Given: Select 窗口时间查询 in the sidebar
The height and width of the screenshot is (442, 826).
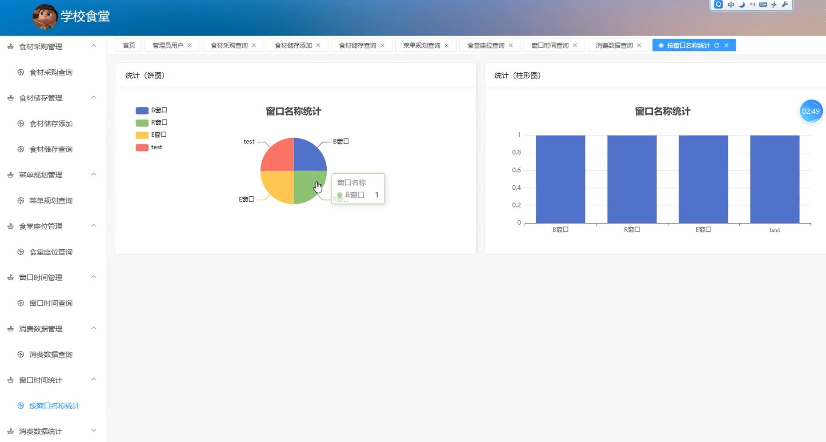Looking at the screenshot, I should click(51, 303).
